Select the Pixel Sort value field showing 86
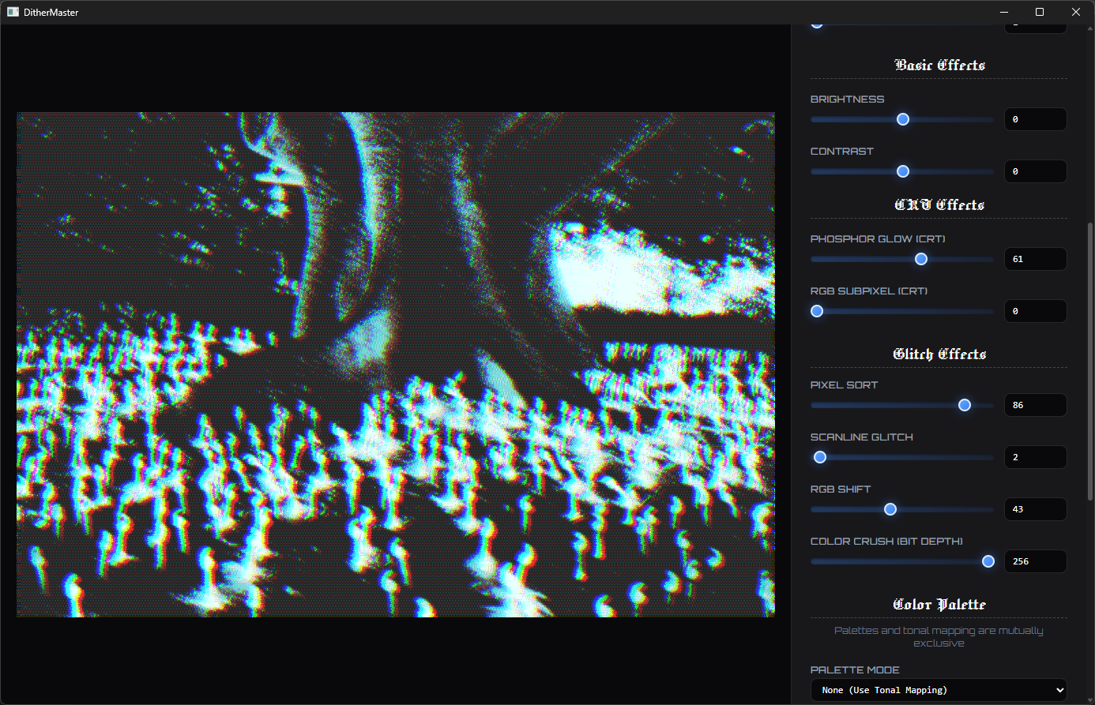 (x=1035, y=405)
